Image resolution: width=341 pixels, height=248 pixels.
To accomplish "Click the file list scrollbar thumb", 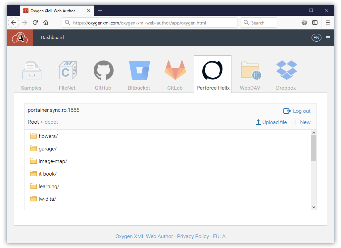I will click(314, 148).
